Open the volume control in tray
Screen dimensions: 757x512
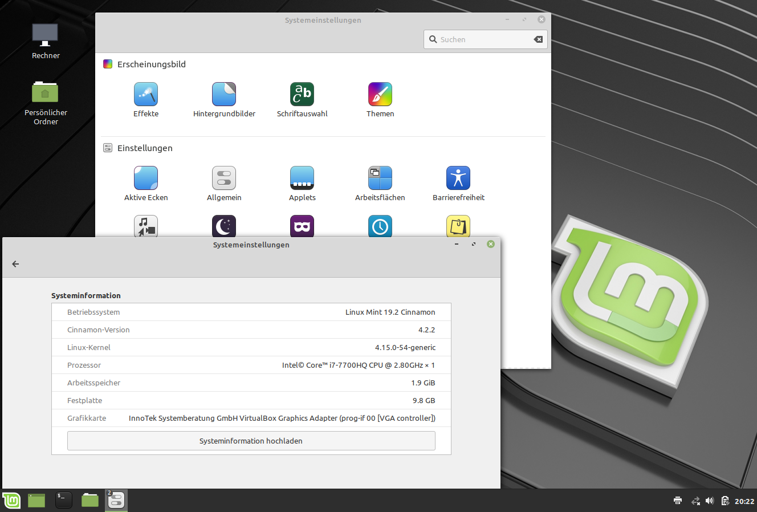[x=710, y=501]
